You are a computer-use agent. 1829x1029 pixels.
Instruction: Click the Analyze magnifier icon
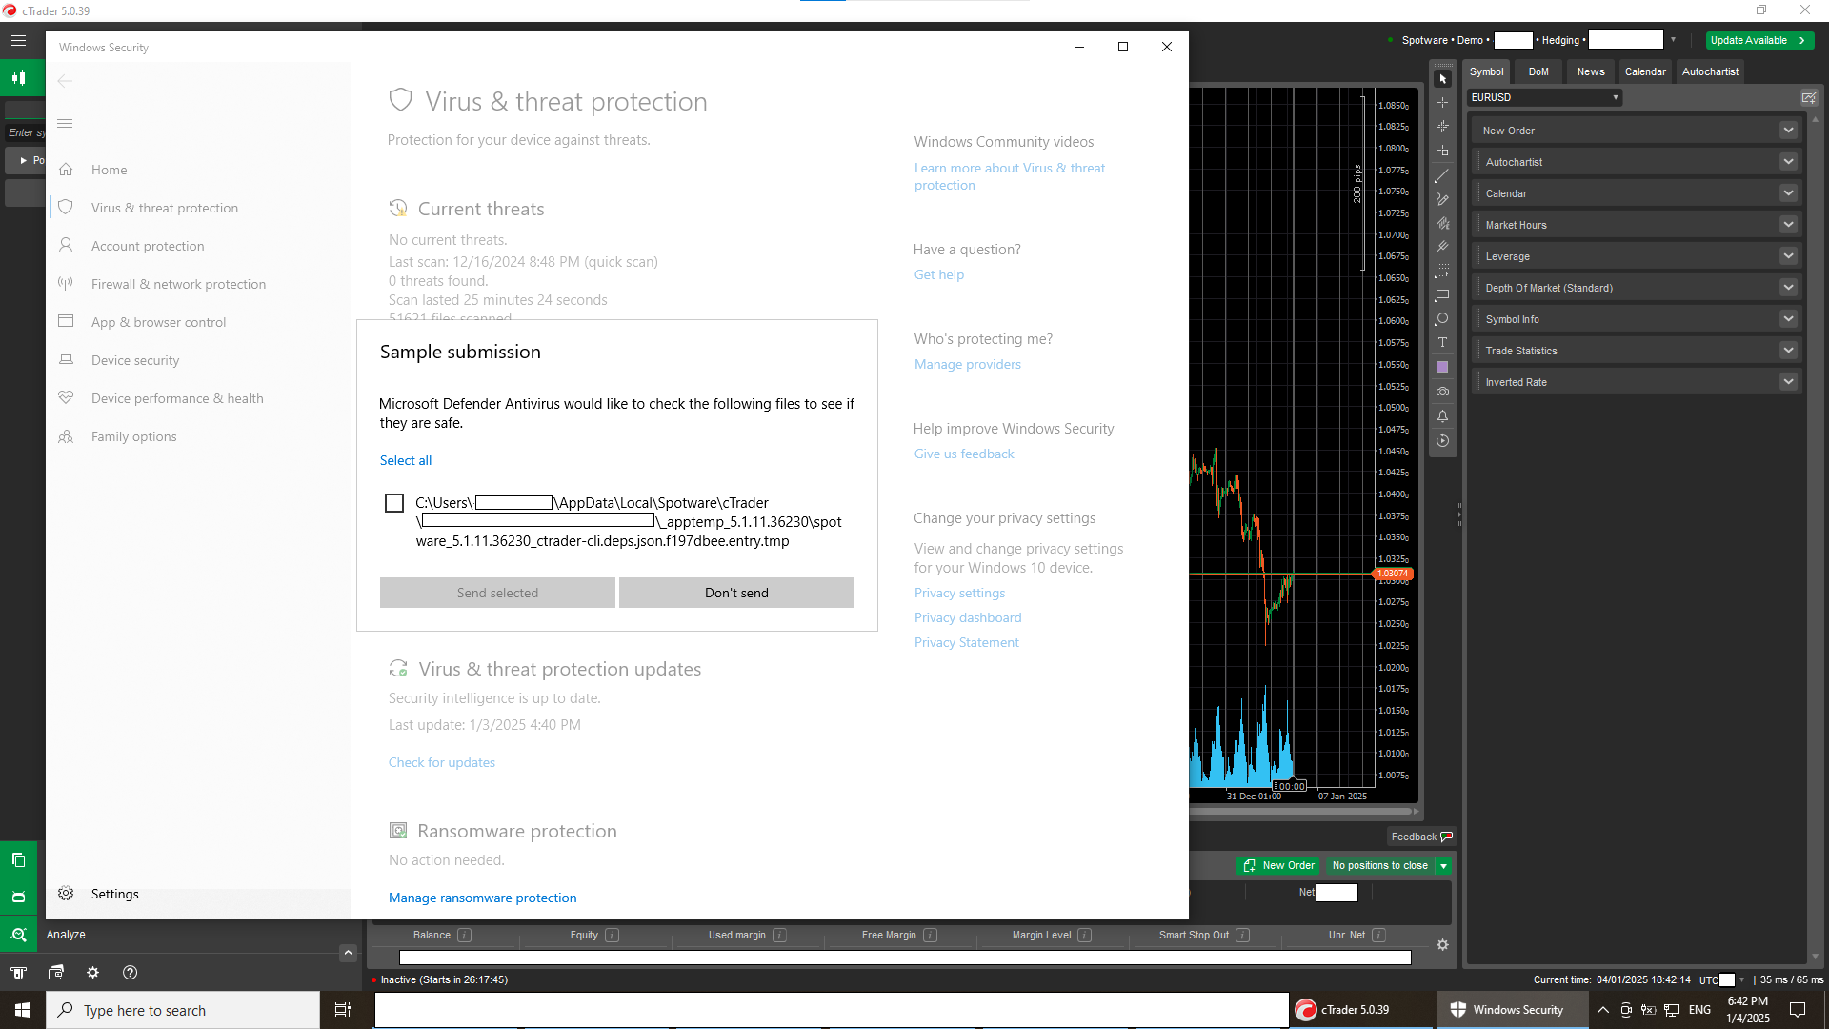pos(18,935)
